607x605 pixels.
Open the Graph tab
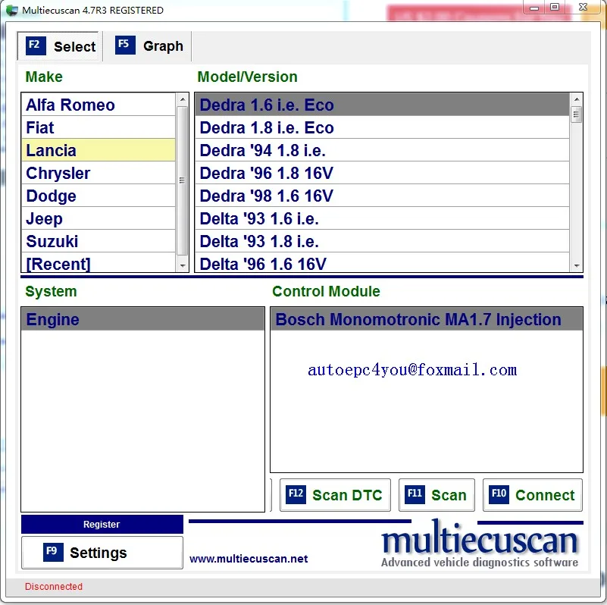149,46
